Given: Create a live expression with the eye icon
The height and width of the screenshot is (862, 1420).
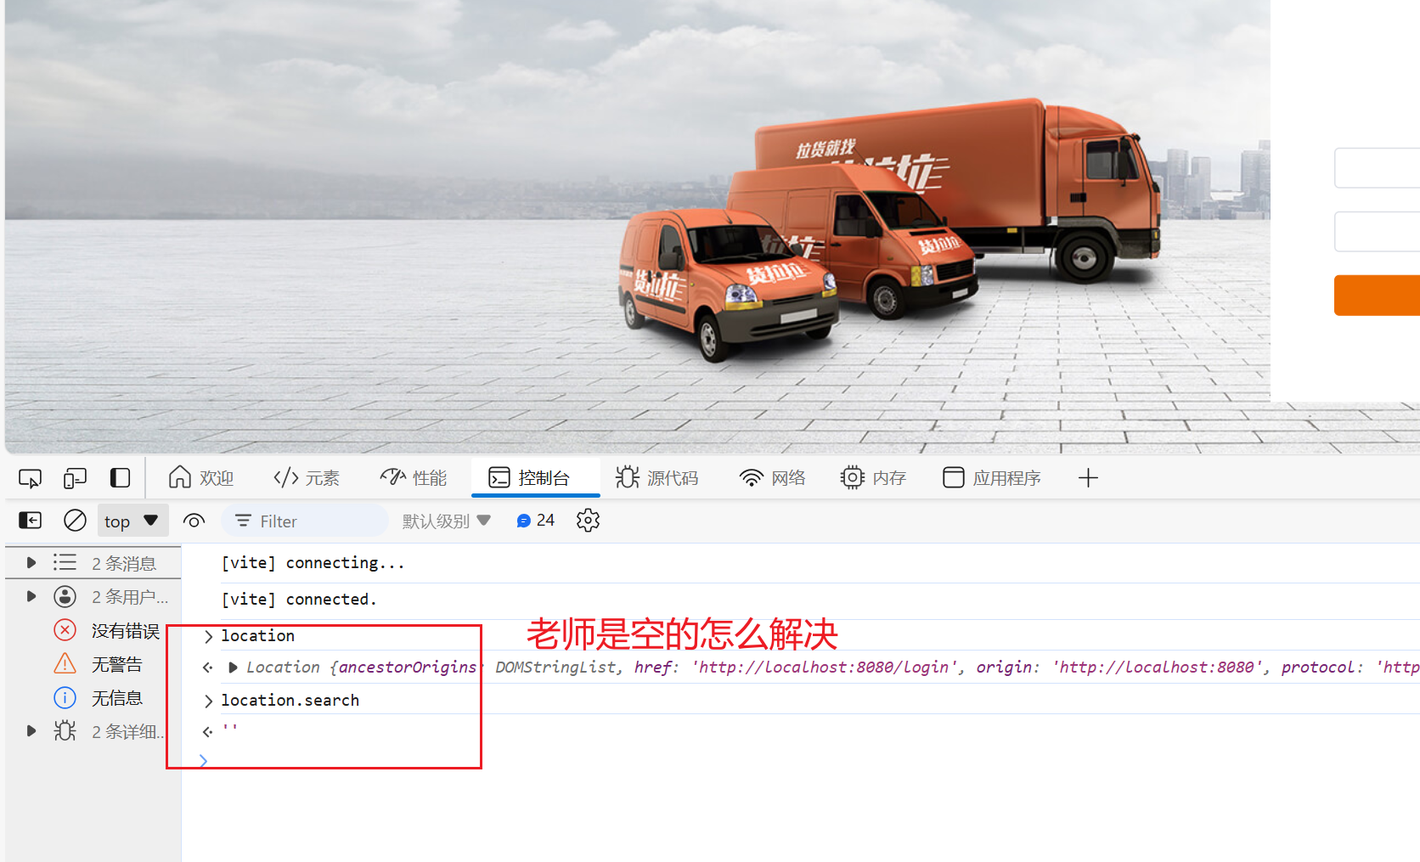Looking at the screenshot, I should [x=194, y=521].
